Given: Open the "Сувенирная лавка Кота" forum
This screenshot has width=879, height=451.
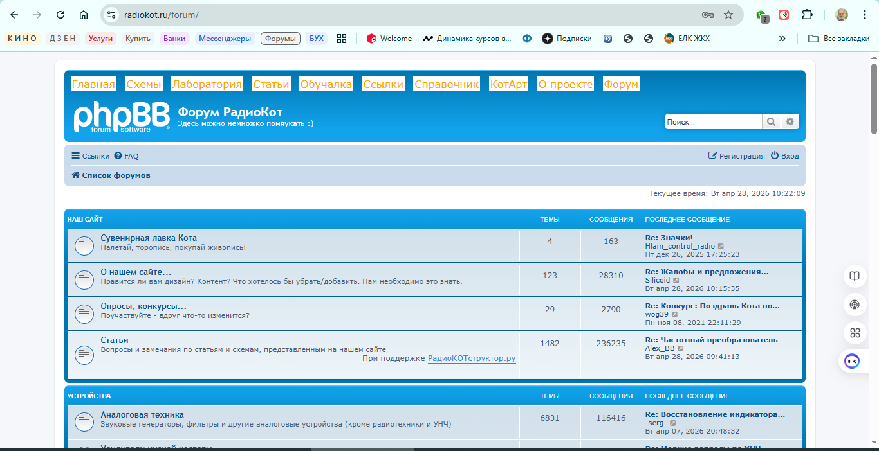Looking at the screenshot, I should (149, 238).
